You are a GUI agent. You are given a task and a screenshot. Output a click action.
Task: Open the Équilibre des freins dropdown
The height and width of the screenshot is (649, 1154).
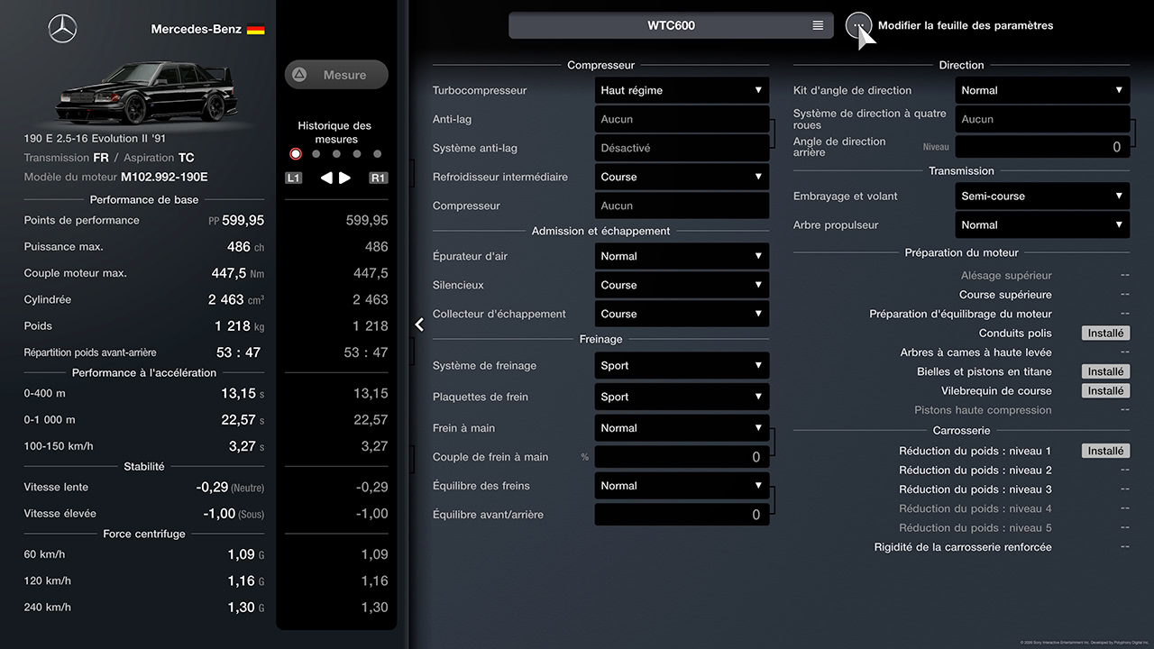pos(682,486)
